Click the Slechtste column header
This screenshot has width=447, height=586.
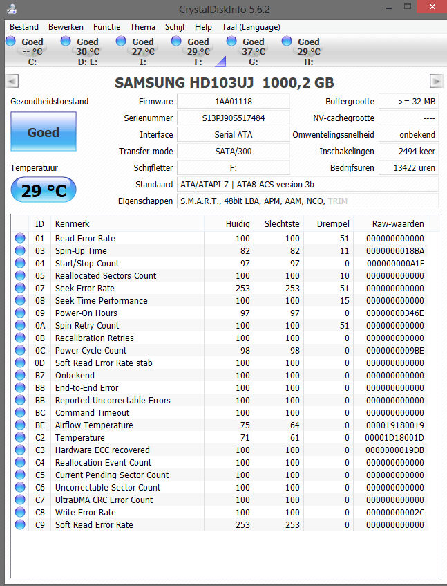(x=278, y=224)
